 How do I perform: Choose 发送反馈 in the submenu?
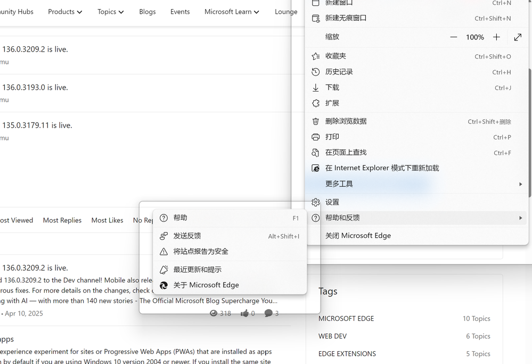point(230,236)
